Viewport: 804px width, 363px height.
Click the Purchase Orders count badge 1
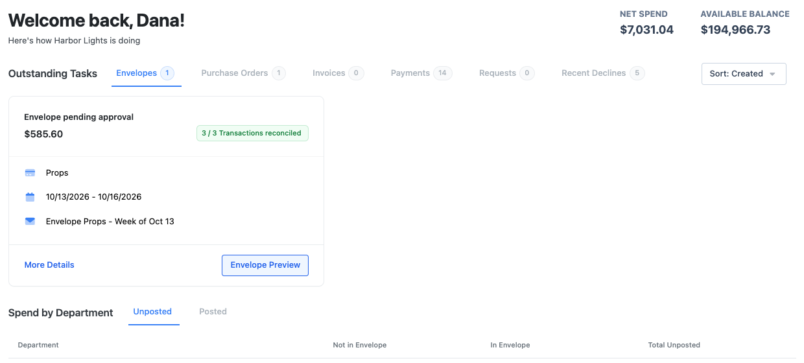[x=279, y=73]
